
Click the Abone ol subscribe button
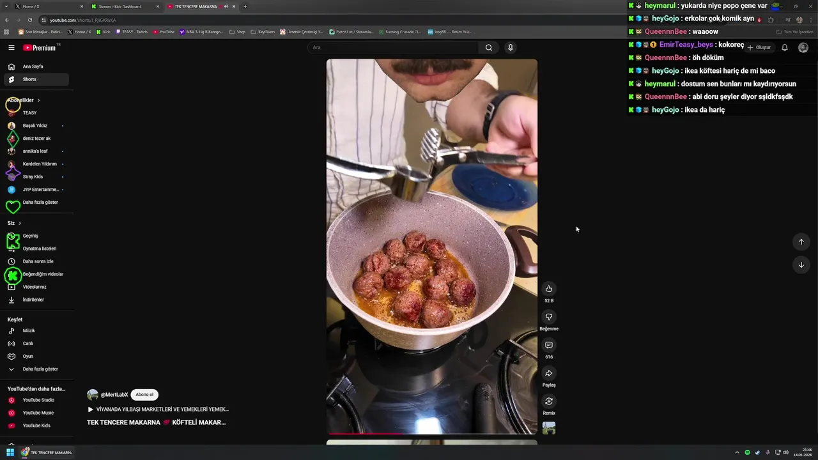point(144,395)
